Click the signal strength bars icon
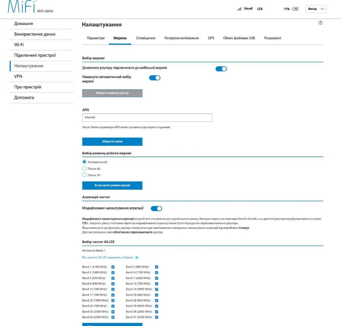The height and width of the screenshot is (326, 341). coord(239,9)
